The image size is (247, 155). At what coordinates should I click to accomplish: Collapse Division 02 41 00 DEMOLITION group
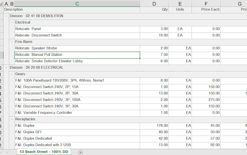(6, 16)
